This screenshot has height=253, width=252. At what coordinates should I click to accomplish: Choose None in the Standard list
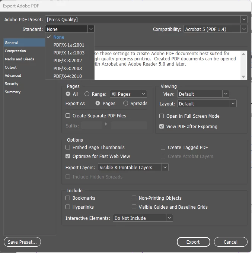70,37
